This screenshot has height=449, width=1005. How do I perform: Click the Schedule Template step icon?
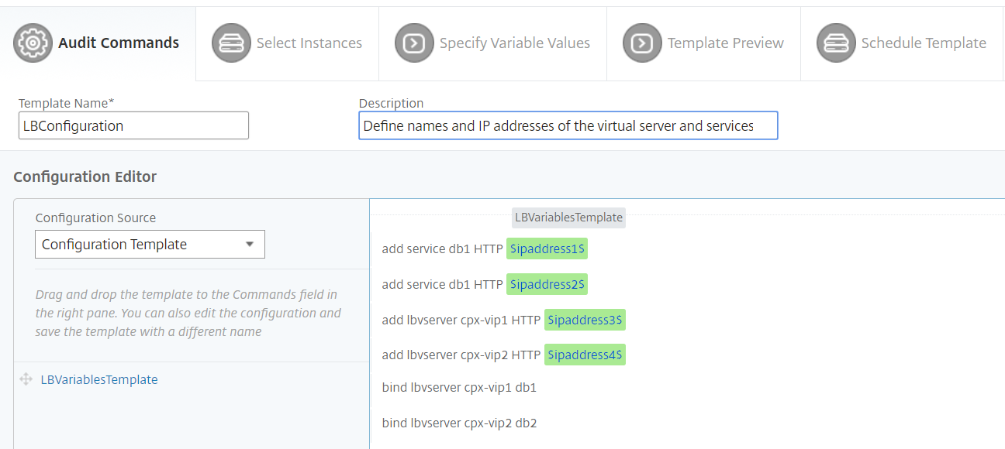pos(836,43)
